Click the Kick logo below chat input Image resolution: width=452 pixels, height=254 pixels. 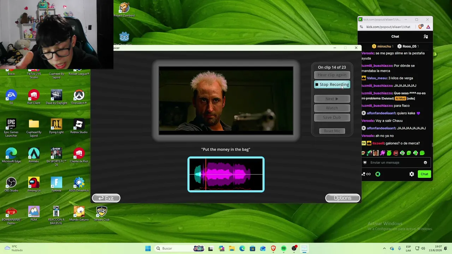378,174
